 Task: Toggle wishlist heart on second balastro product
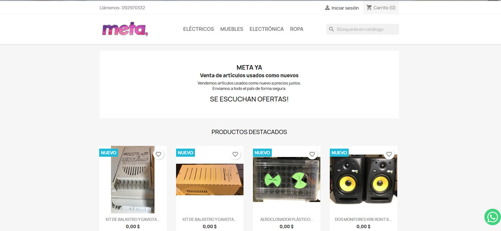235,154
